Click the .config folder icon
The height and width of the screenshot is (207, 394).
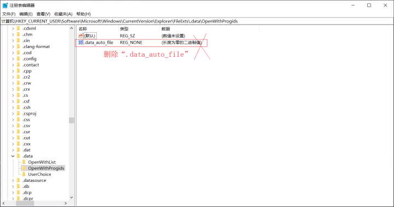19,58
